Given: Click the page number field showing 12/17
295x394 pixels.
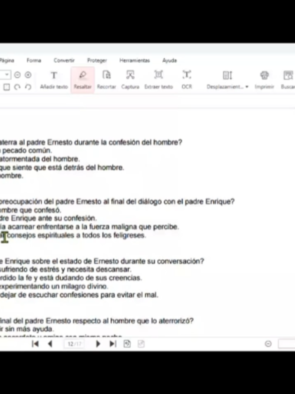Looking at the screenshot, I should click(x=74, y=344).
